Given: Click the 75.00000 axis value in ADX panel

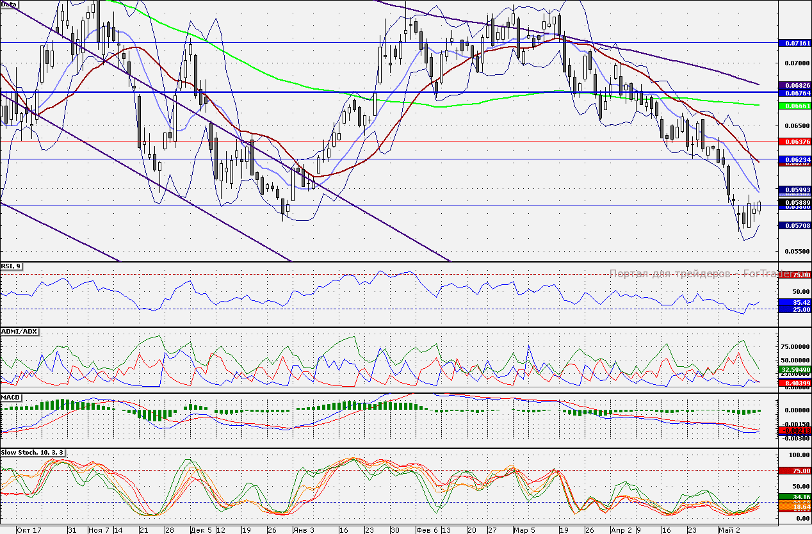Looking at the screenshot, I should click(x=797, y=346).
